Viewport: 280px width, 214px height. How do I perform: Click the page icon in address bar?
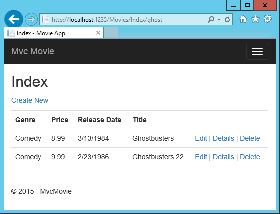click(x=45, y=19)
